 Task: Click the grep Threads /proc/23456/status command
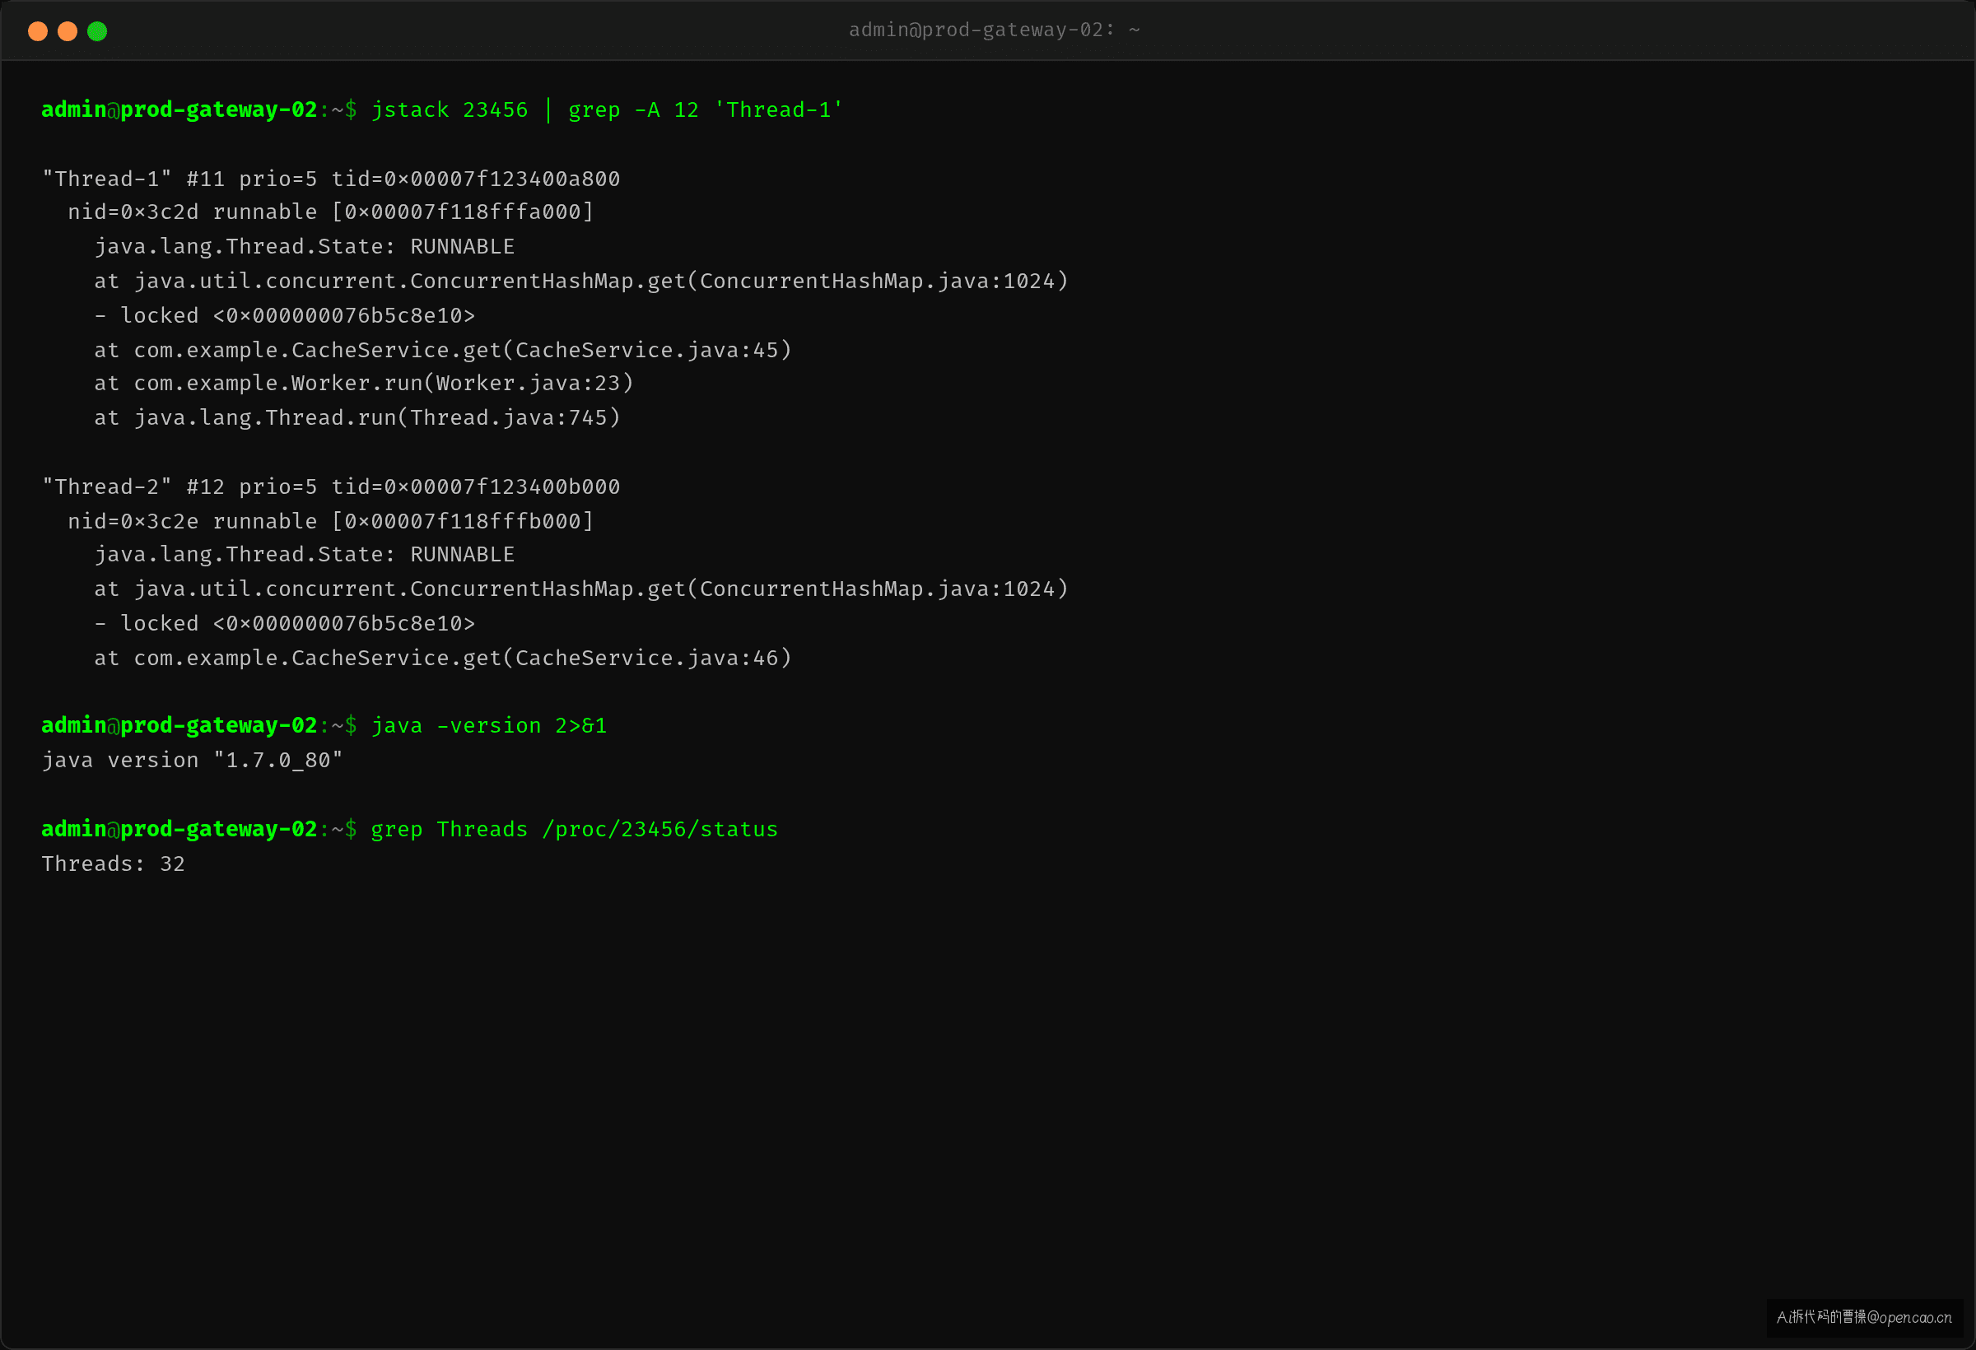[x=575, y=830]
